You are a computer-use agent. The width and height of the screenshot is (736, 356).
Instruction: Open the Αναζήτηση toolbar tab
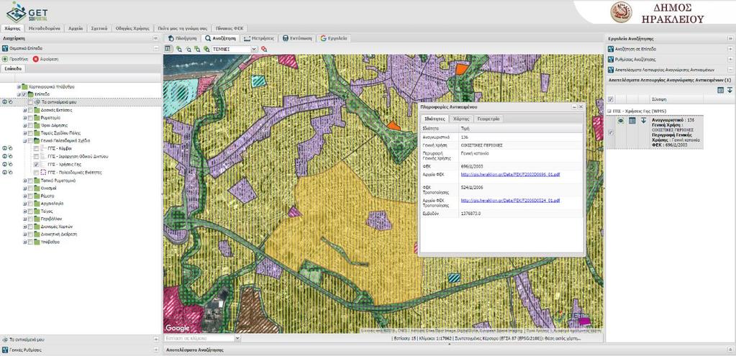coord(221,38)
